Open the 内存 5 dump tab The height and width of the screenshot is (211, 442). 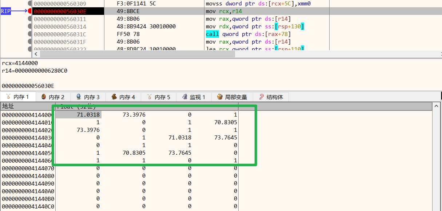pos(159,97)
